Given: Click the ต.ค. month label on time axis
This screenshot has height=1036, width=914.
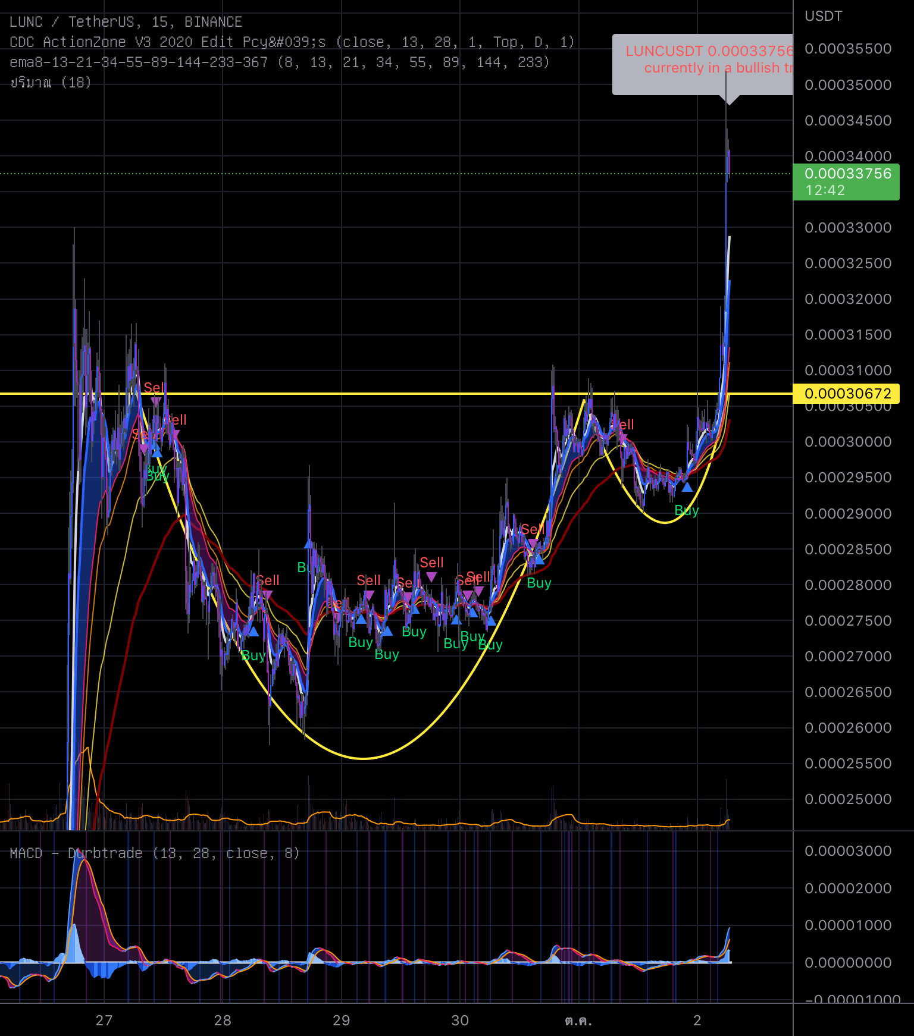Looking at the screenshot, I should coord(578,1021).
